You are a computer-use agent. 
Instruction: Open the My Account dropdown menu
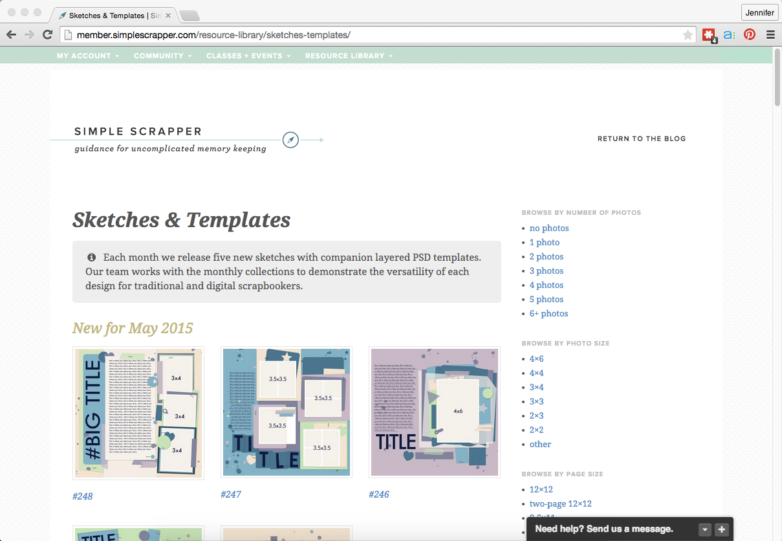(x=87, y=56)
